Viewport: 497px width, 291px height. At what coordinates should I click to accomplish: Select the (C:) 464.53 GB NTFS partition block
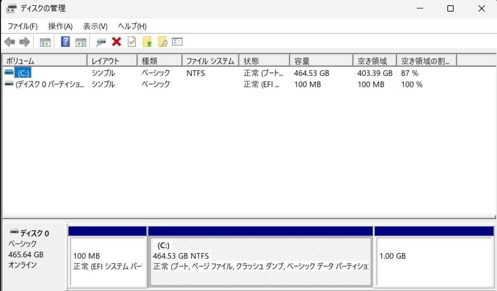[x=260, y=261]
